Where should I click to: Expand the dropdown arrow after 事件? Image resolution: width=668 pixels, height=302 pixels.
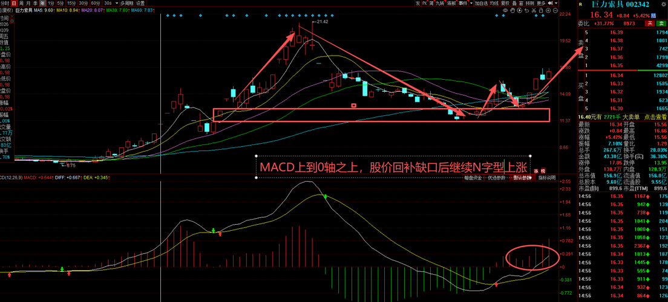[x=471, y=4]
